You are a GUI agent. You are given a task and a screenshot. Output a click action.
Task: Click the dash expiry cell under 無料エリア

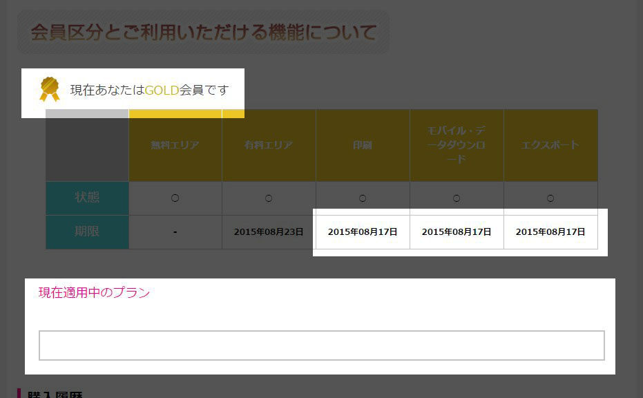175,232
